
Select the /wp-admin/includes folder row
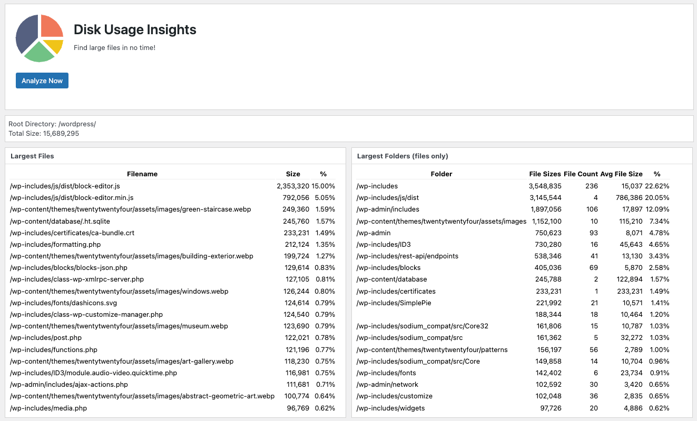point(513,209)
